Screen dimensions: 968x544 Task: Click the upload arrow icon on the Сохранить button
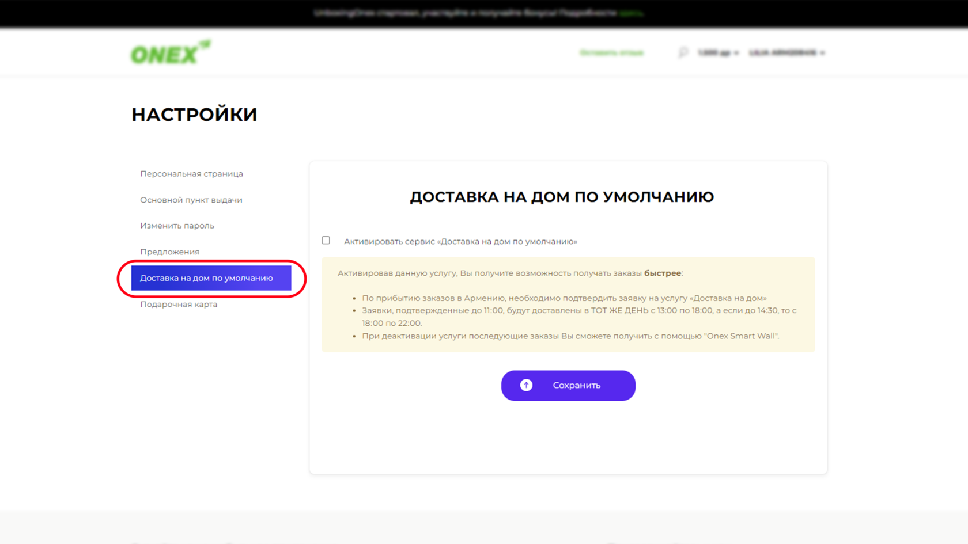(526, 385)
